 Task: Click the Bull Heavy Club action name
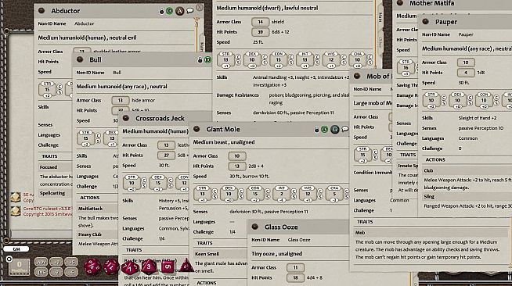coord(90,234)
